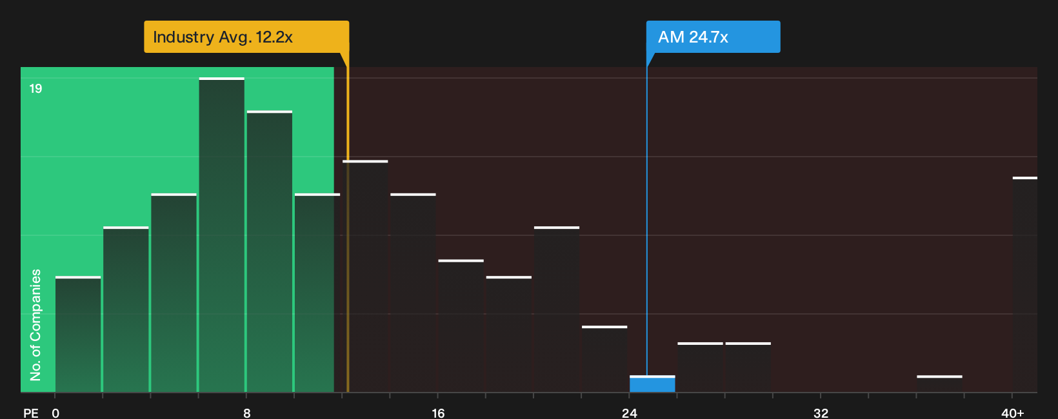Click the x-axis label 8
Image resolution: width=1058 pixels, height=419 pixels.
[x=247, y=413]
